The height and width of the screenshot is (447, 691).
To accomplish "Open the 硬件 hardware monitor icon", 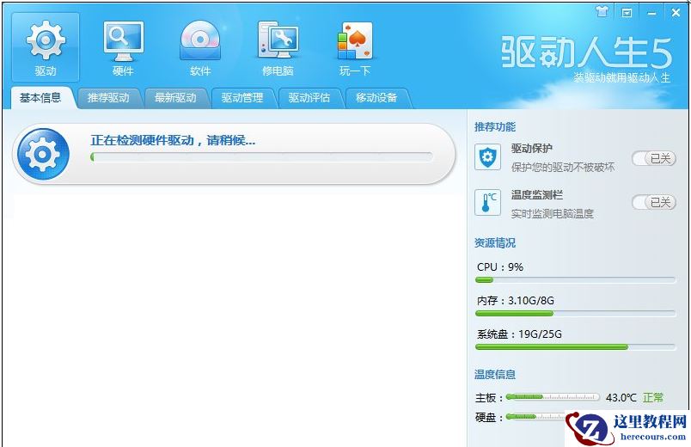I will (x=124, y=47).
